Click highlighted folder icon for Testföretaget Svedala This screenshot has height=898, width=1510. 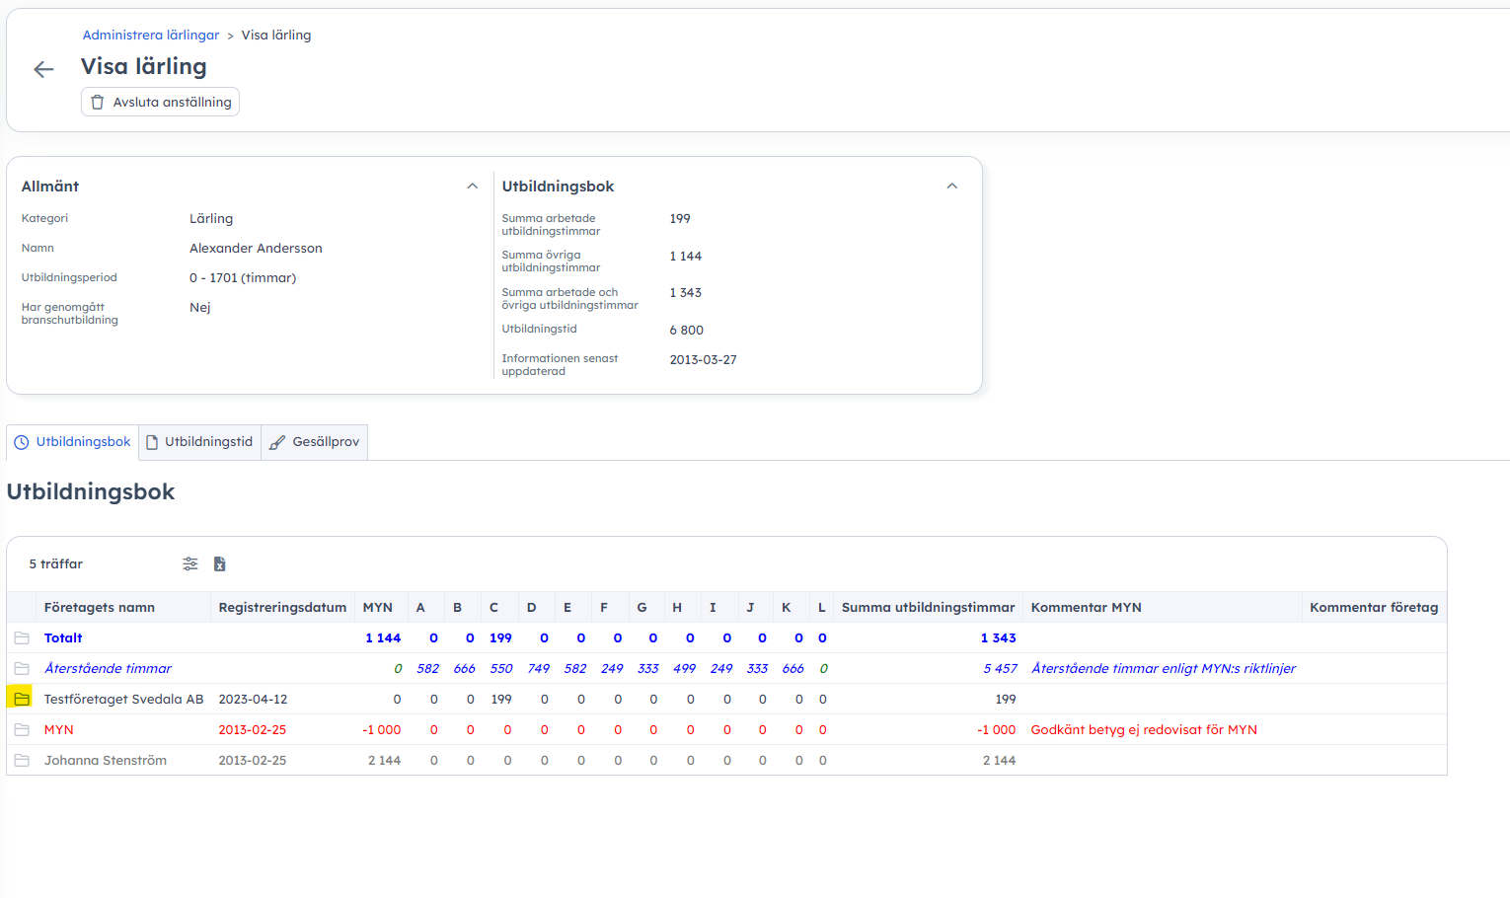tap(22, 700)
